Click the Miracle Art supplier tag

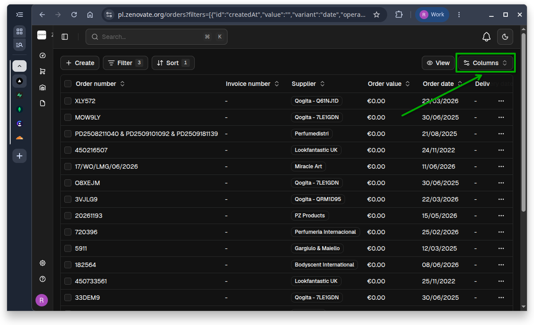[308, 166]
